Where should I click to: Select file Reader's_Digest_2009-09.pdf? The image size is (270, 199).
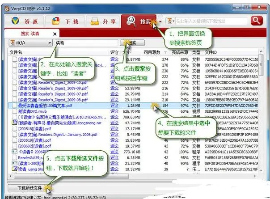click(53, 89)
